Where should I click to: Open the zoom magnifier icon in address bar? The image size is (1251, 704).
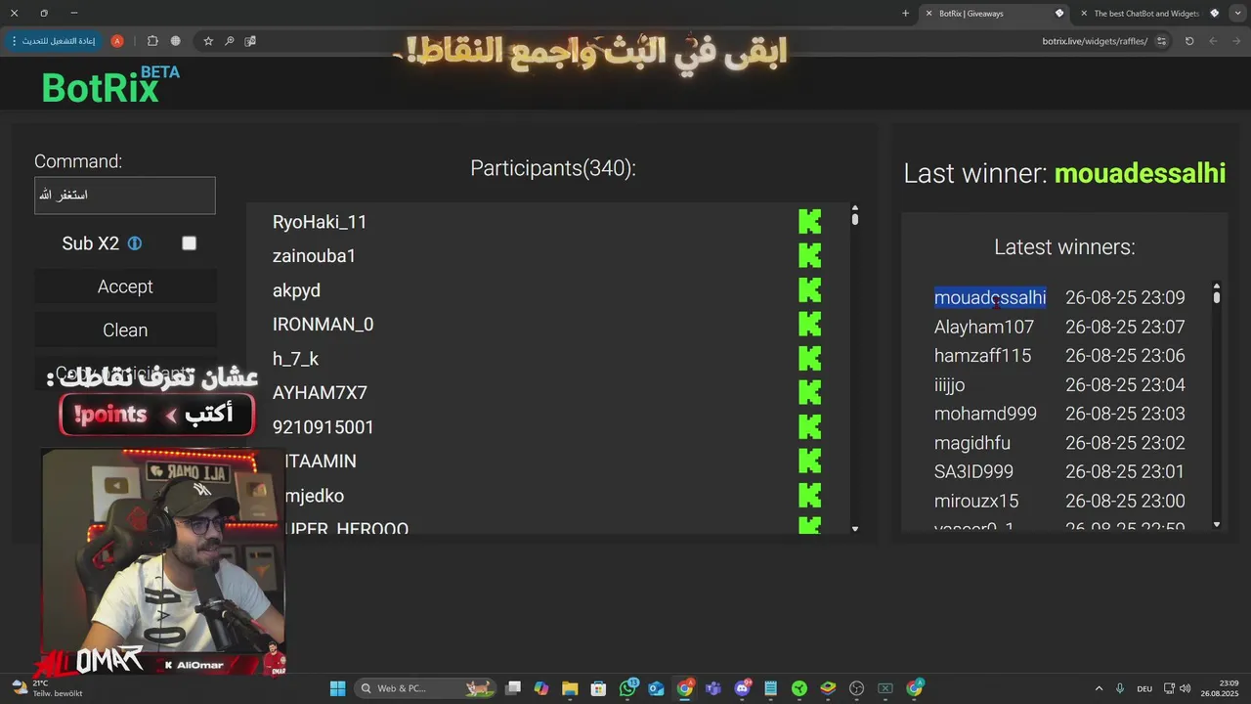tap(230, 41)
